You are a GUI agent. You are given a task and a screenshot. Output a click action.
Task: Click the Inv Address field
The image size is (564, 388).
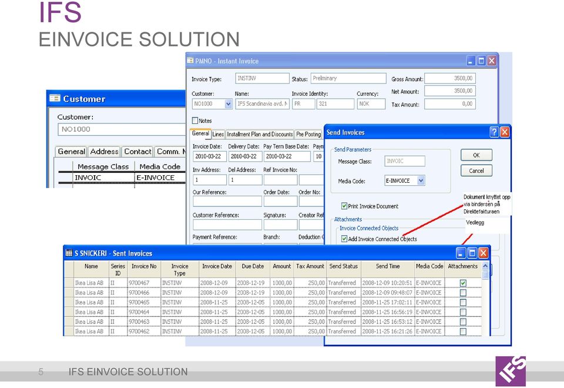210,180
